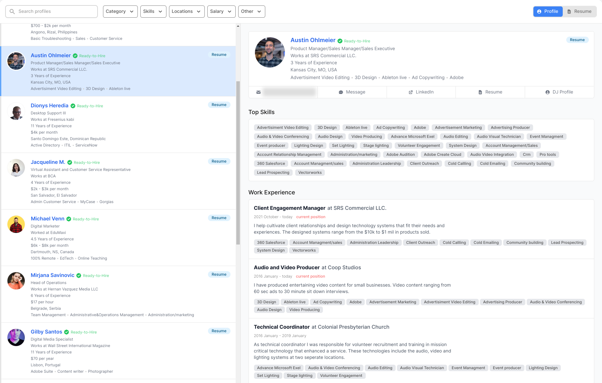Switch to the Resume view toggle
The height and width of the screenshot is (383, 602).
tap(579, 12)
